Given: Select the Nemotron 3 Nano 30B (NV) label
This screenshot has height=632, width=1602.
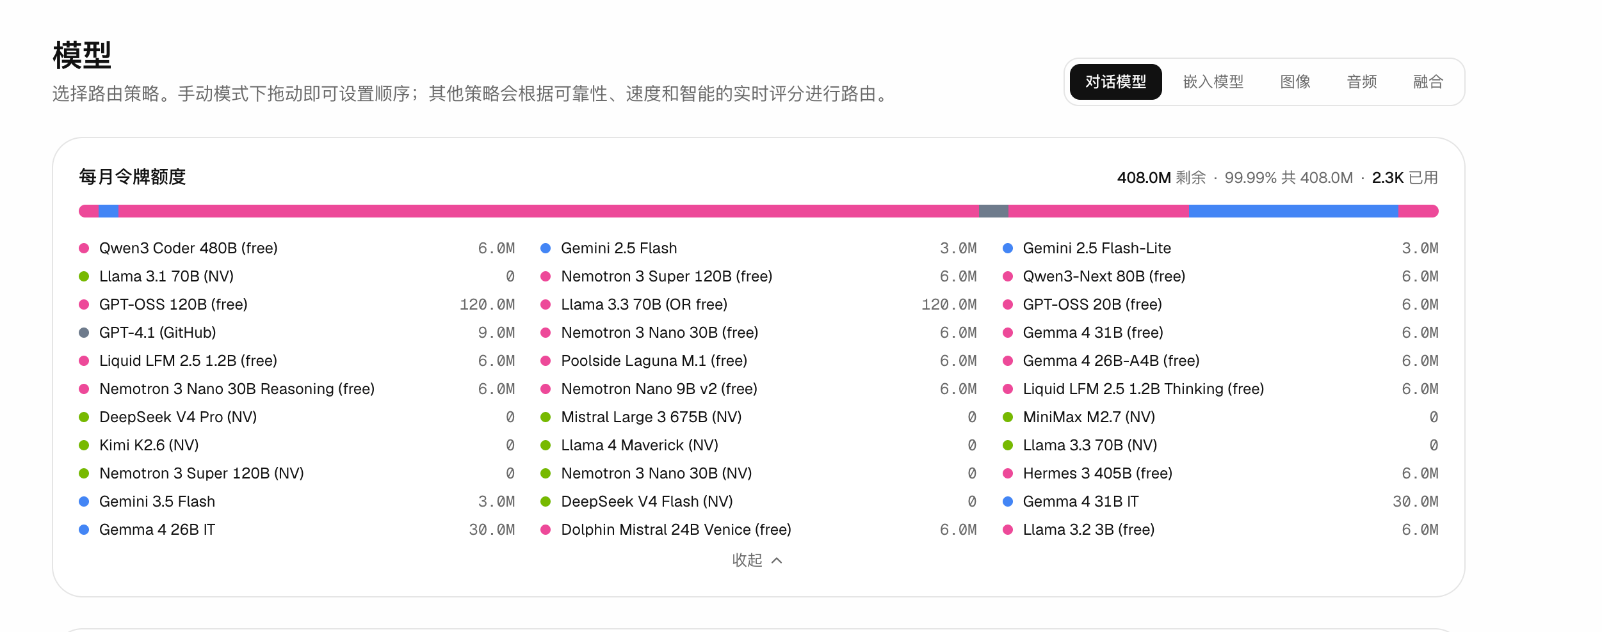Looking at the screenshot, I should click(656, 473).
